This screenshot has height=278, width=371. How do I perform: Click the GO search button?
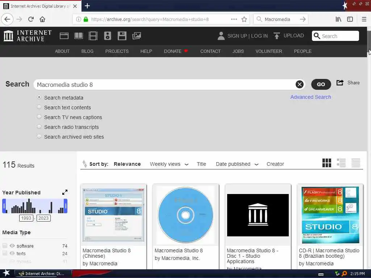click(321, 84)
